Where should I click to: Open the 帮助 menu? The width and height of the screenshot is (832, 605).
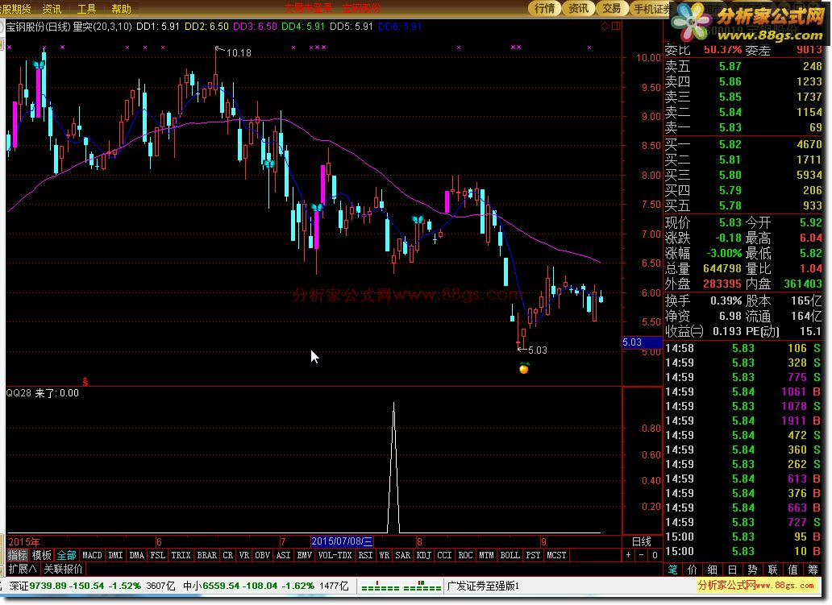click(121, 9)
